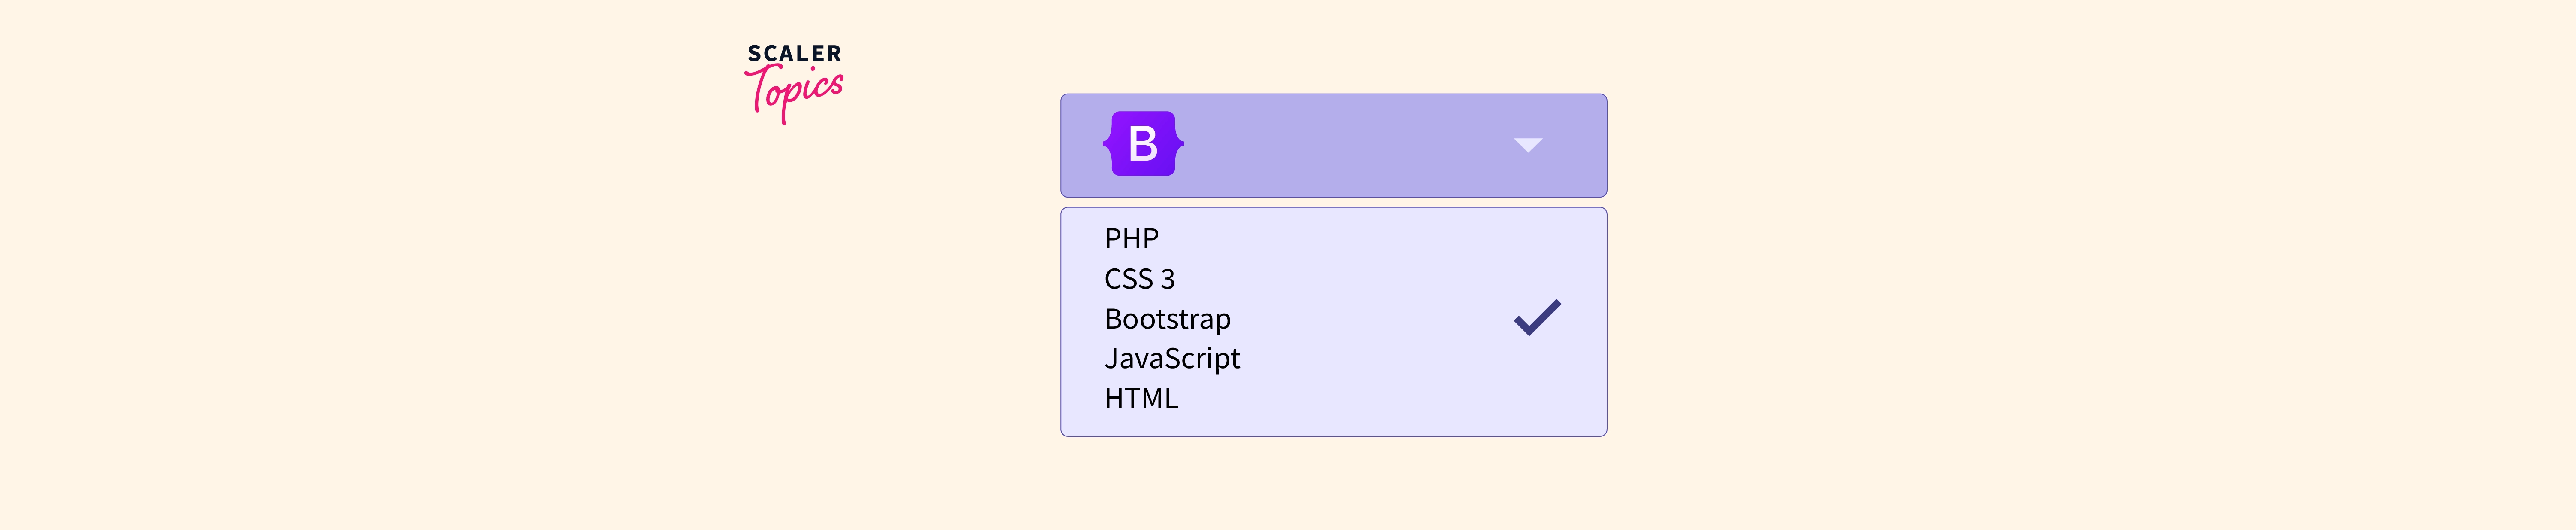The image size is (2576, 530).
Task: Select the PHP option
Action: tap(1131, 239)
